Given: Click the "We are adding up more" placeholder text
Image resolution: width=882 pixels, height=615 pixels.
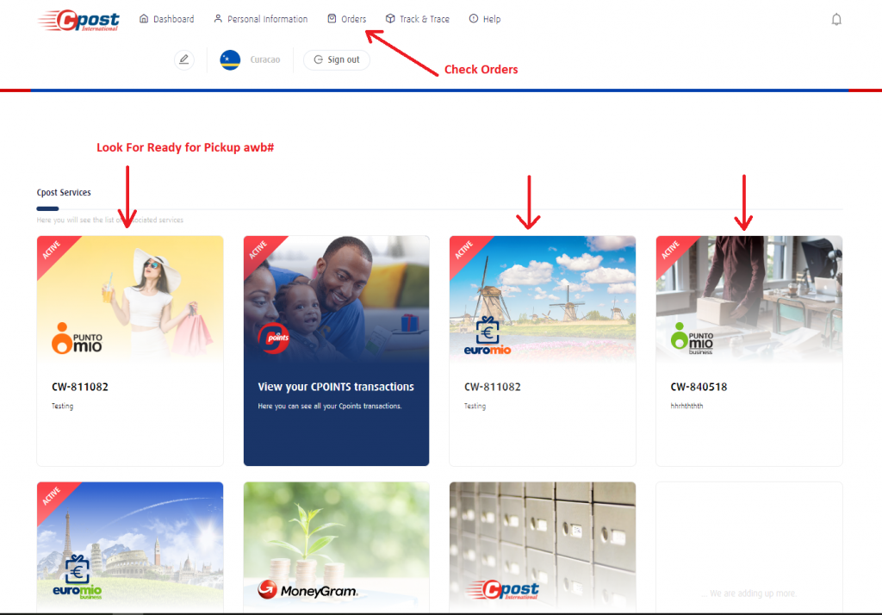Looking at the screenshot, I should [x=748, y=593].
